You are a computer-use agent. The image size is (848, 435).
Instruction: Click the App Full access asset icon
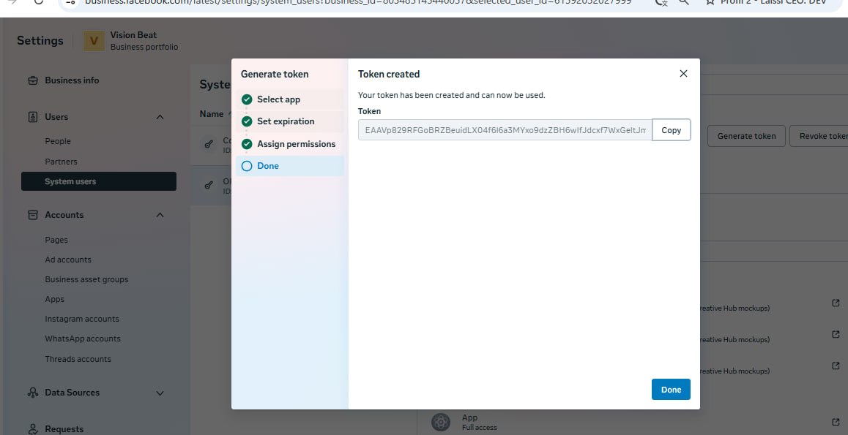(441, 422)
